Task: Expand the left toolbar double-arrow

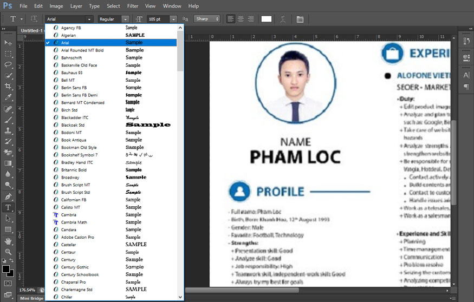Action: 4,29
